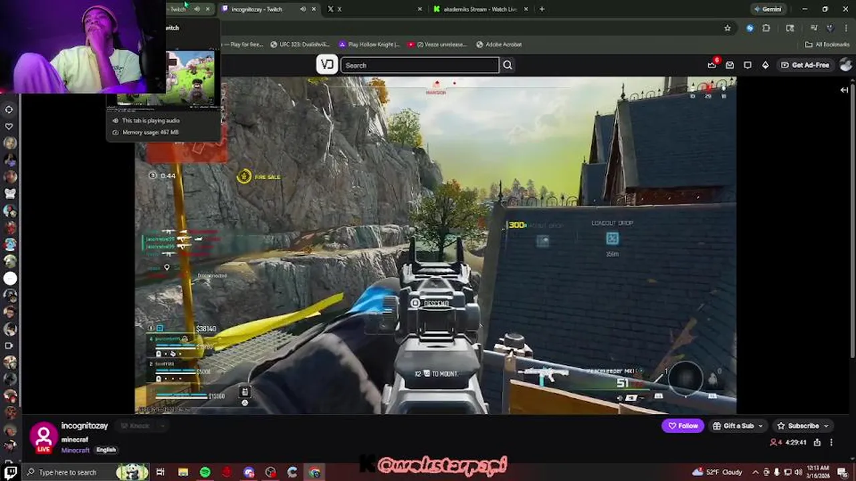Open Veeze unreleased YouTube bookmark
Image resolution: width=856 pixels, height=481 pixels.
(437, 45)
